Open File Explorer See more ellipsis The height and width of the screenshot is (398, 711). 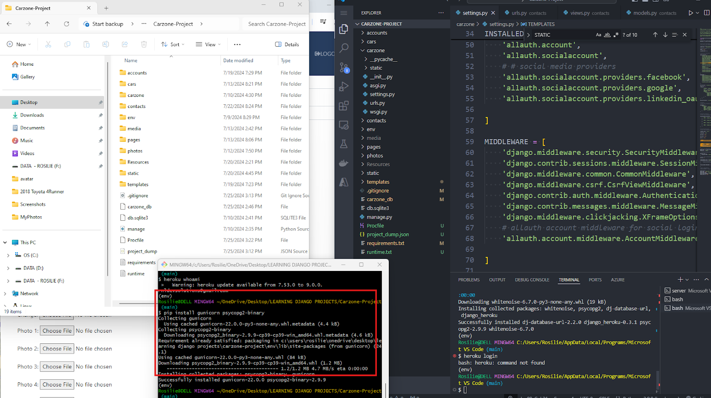pos(237,44)
